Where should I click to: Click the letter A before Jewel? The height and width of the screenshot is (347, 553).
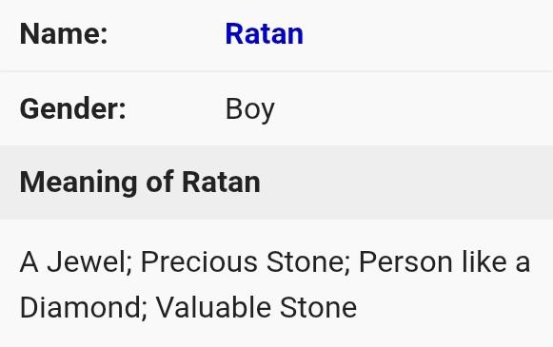[29, 262]
